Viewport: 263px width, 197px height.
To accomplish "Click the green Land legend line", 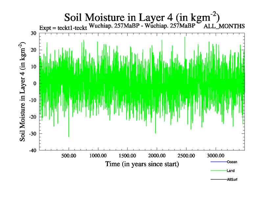I will click(x=218, y=171).
